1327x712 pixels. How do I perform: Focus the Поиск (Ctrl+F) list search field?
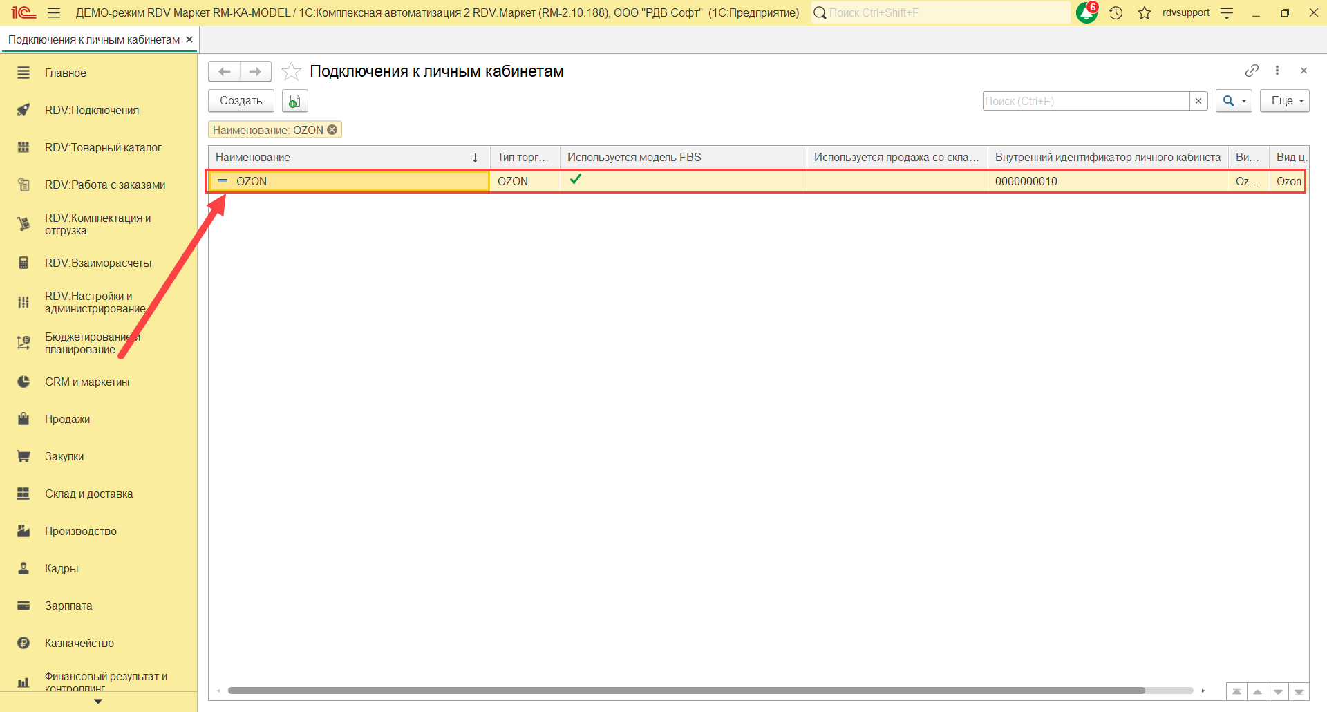point(1086,101)
